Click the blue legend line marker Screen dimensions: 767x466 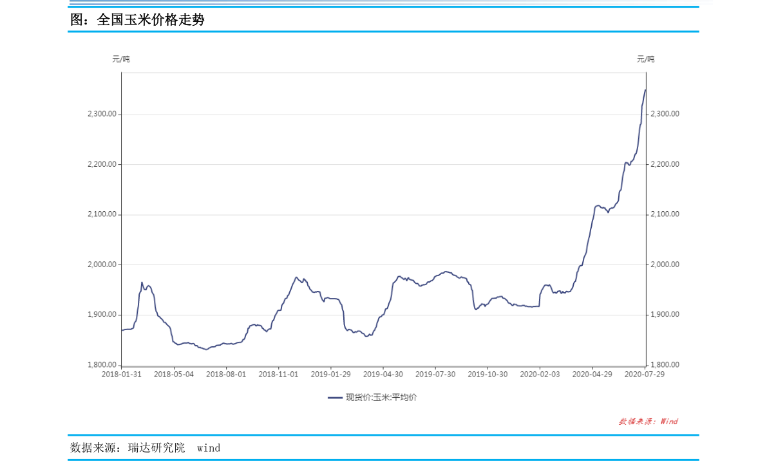[336, 397]
